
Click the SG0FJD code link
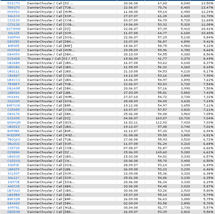(14, 165)
